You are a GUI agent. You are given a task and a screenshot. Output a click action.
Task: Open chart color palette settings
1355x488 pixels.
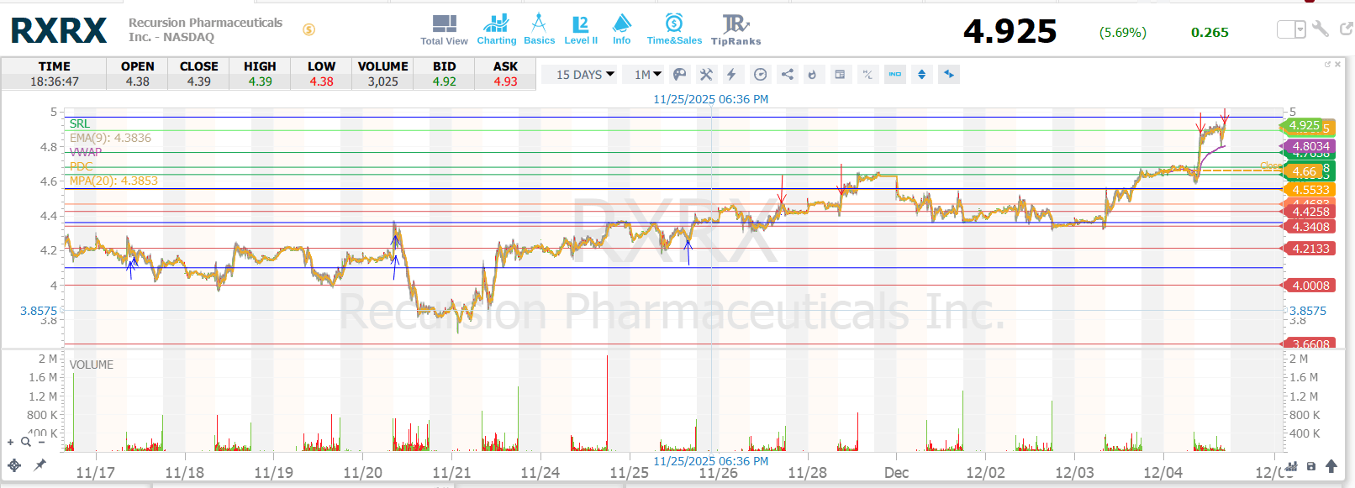tap(680, 75)
